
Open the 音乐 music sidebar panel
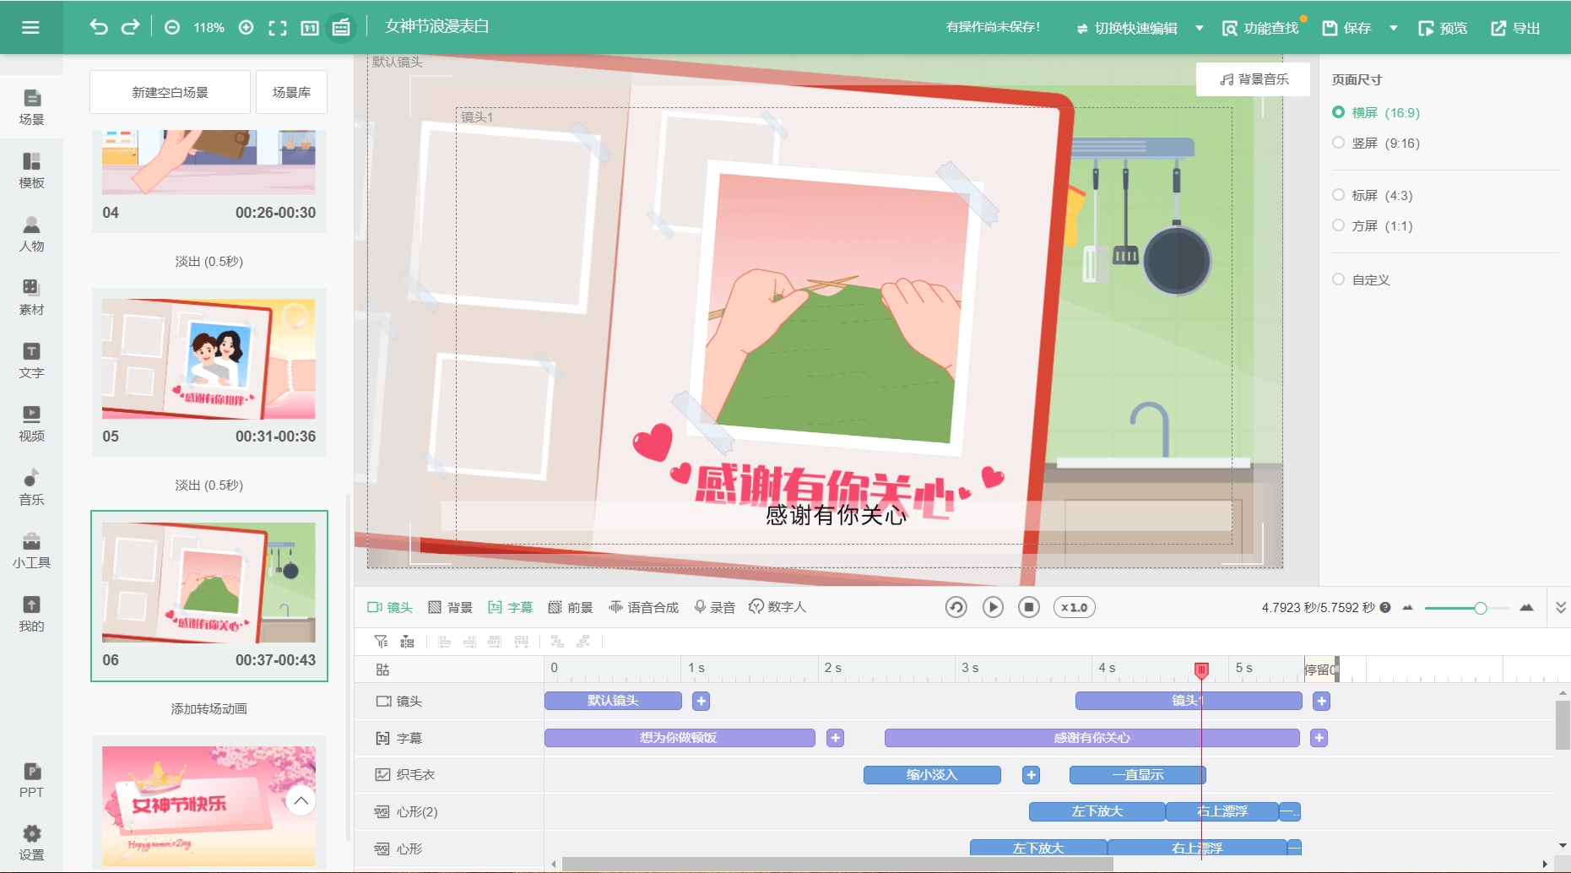[x=31, y=487]
